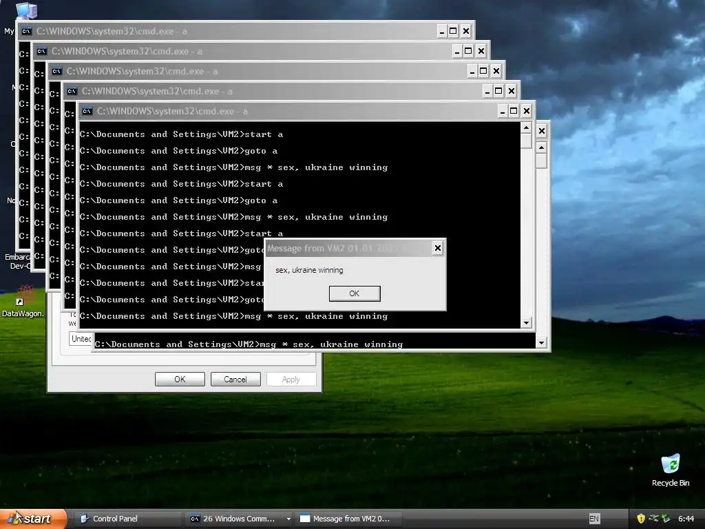The width and height of the screenshot is (705, 529).
Task: Click Apply in the Control Panel dialog
Action: [291, 380]
